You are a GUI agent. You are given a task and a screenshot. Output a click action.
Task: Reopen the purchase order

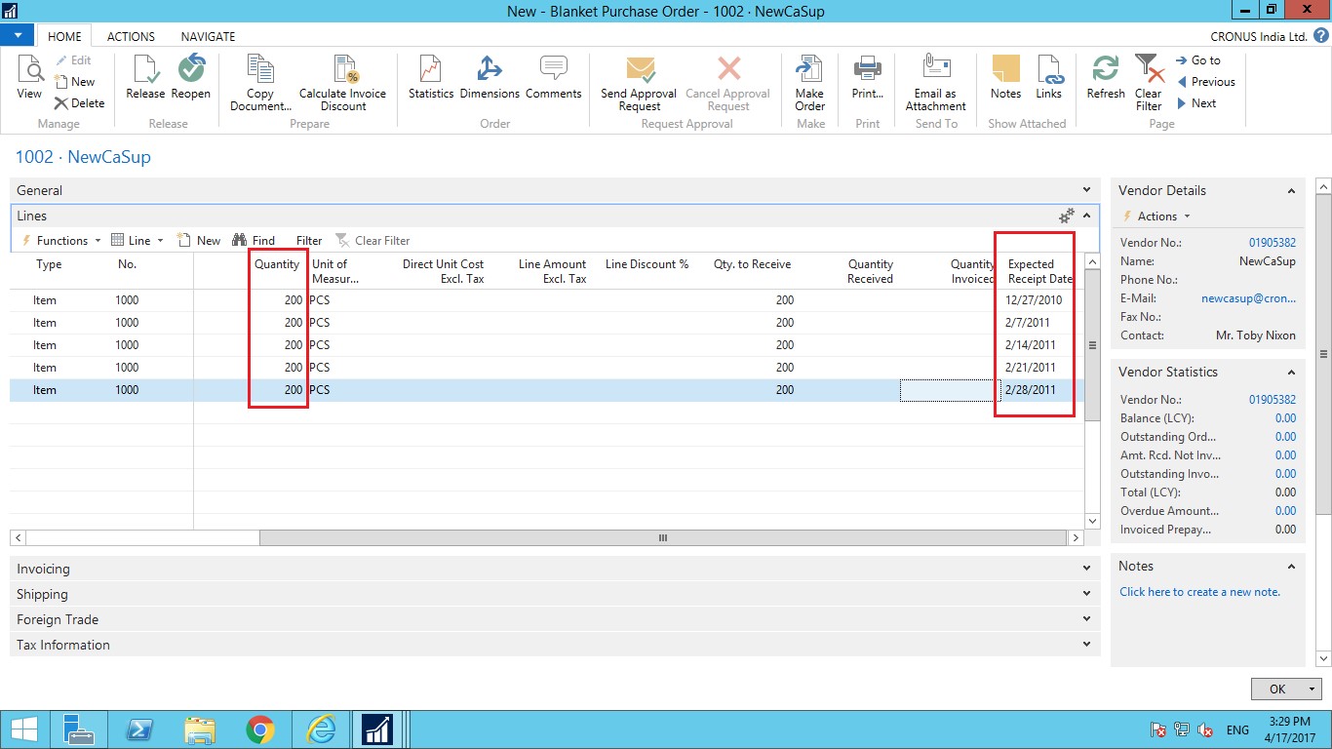pyautogui.click(x=191, y=78)
